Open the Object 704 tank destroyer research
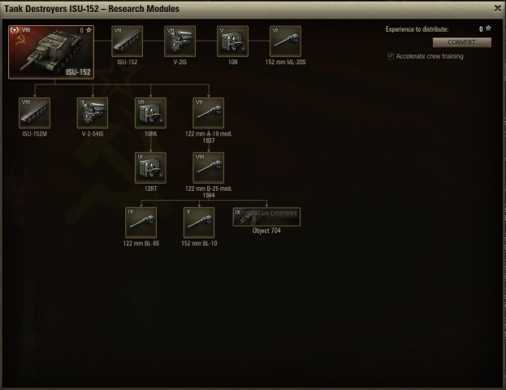This screenshot has height=390, width=506. [266, 217]
